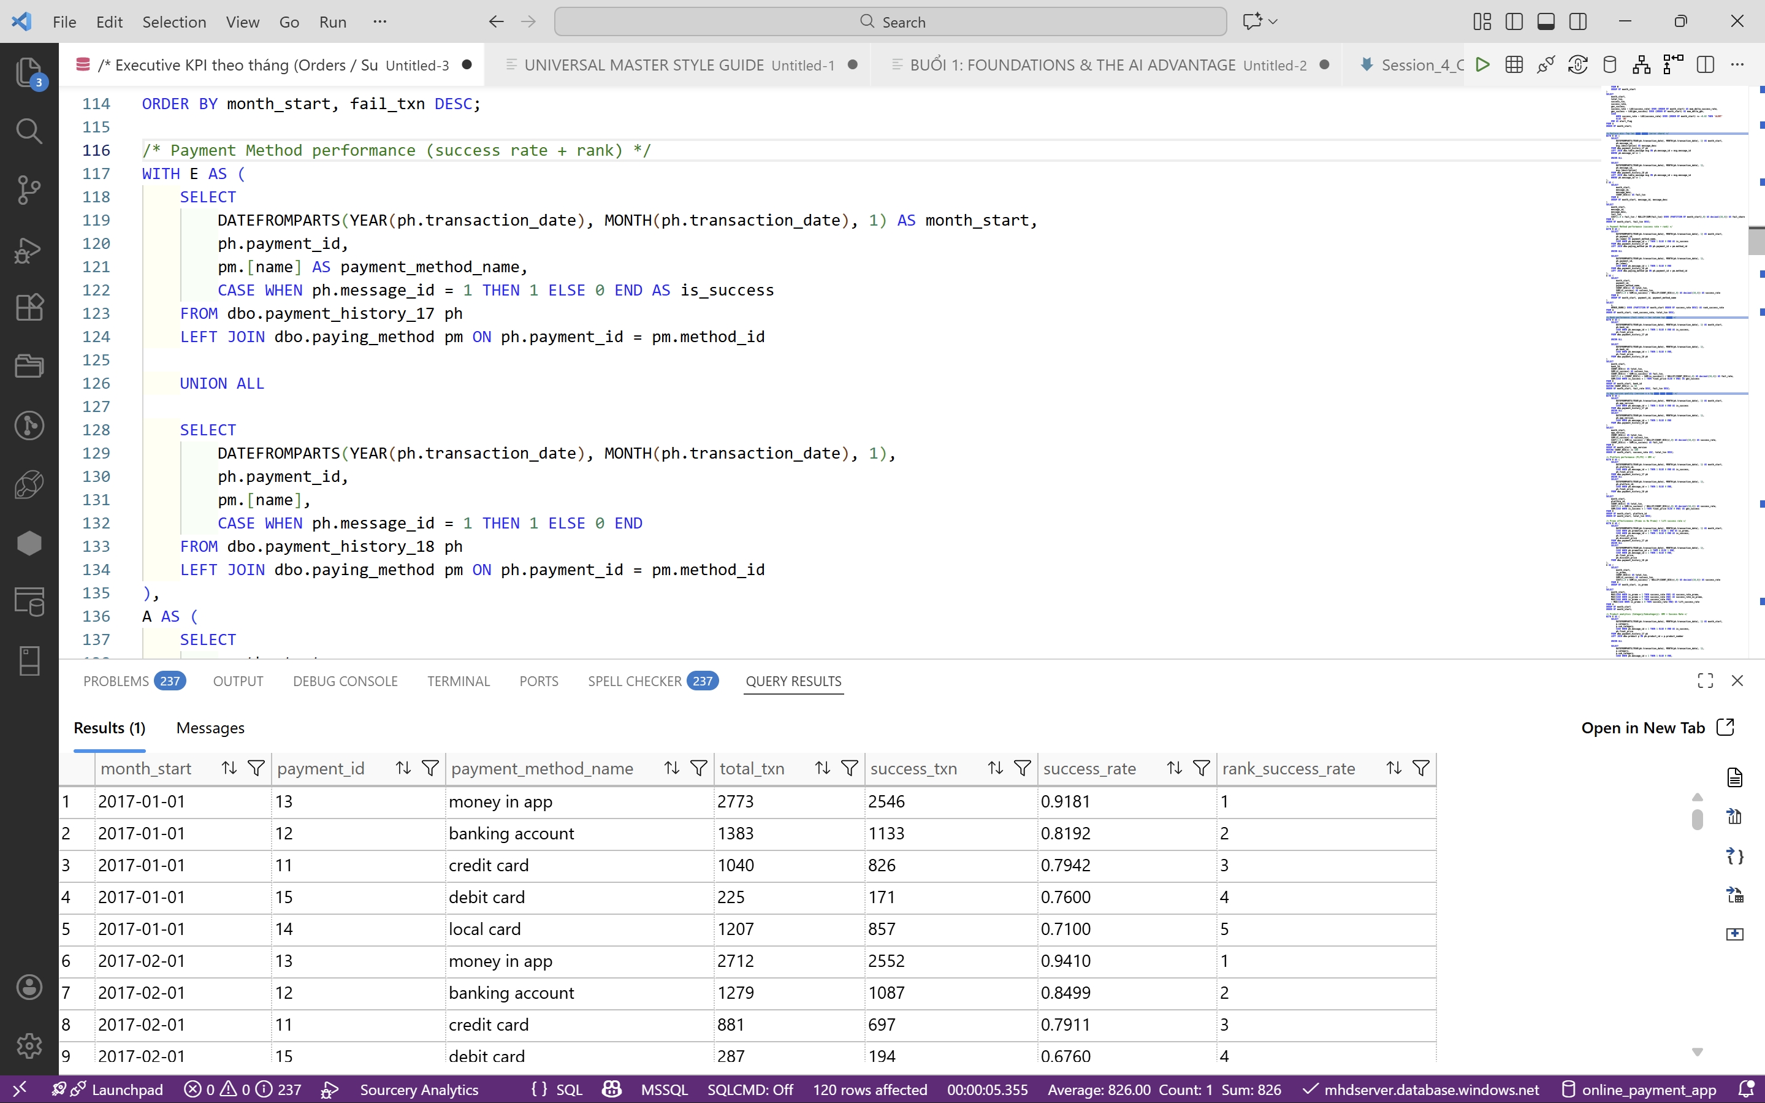Click the database cylinder icon in editor toolbar
This screenshot has height=1103, width=1765.
pos(1610,65)
